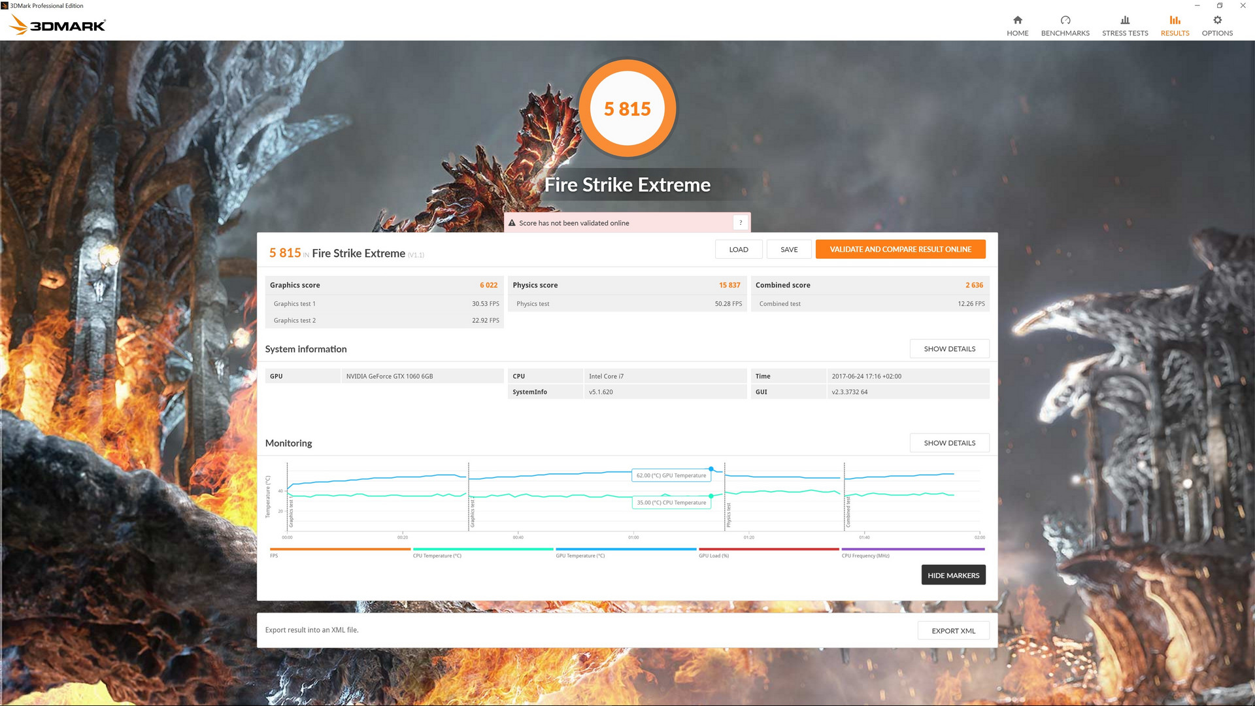Open the Options gear icon

click(x=1217, y=20)
